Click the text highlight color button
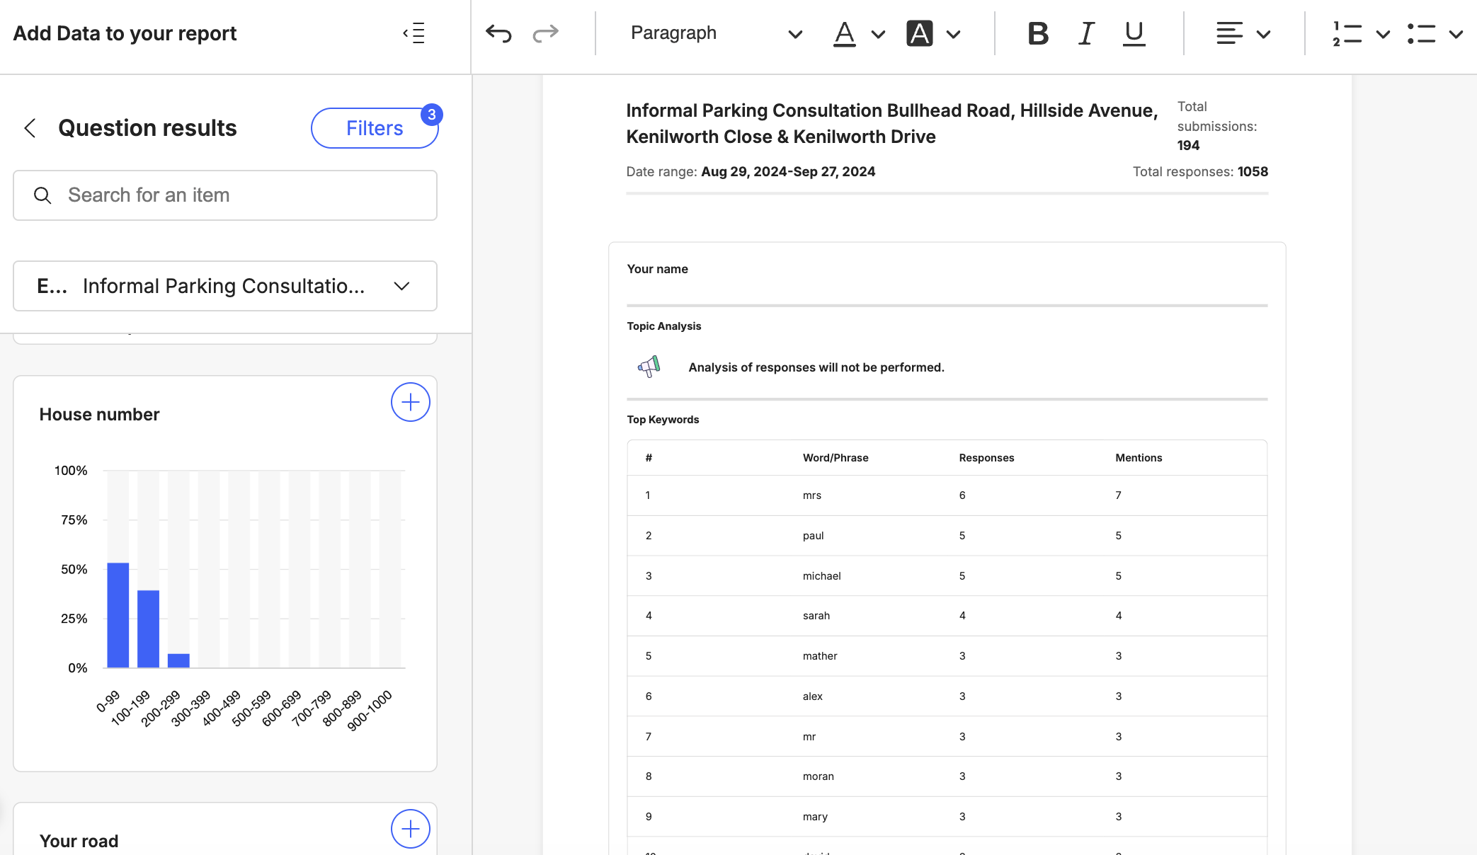1477x855 pixels. (919, 33)
